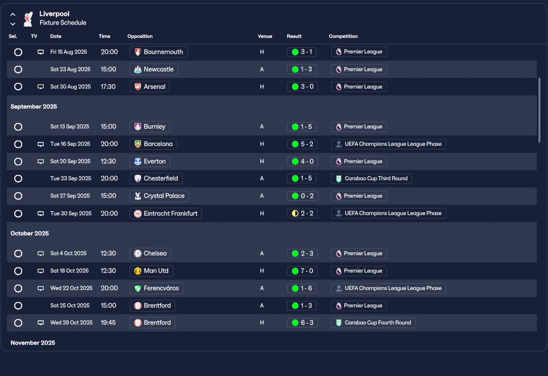Click the Bournemouth club crest

tap(138, 52)
